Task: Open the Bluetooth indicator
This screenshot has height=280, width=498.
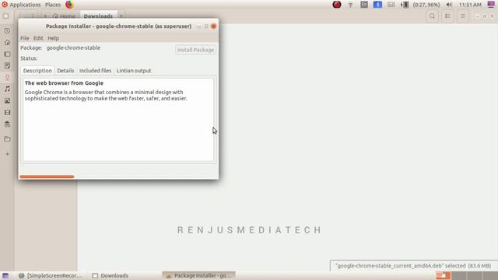Action: point(377,5)
